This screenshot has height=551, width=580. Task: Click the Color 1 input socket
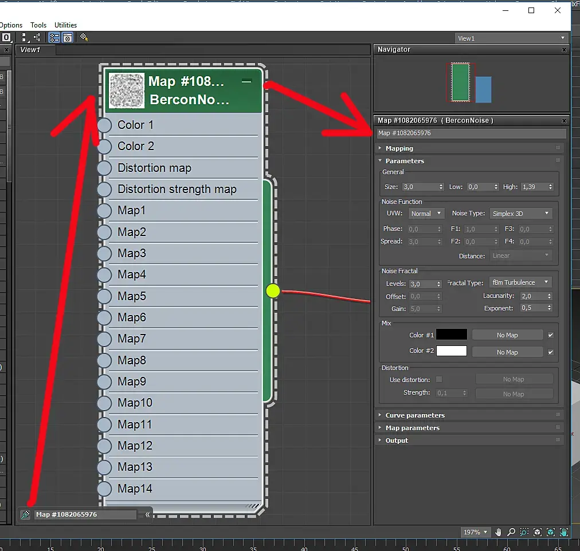click(104, 125)
